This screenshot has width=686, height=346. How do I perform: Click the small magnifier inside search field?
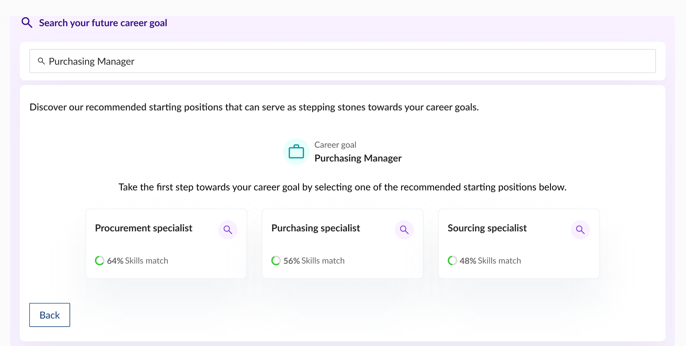point(41,61)
